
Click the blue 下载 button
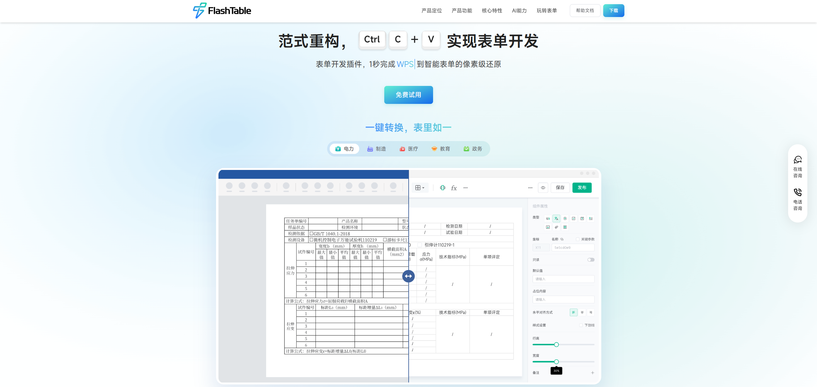pos(613,11)
